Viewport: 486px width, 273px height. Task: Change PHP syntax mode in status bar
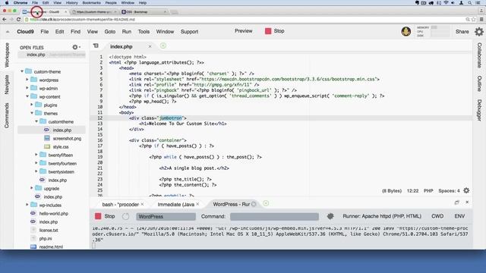coord(428,190)
